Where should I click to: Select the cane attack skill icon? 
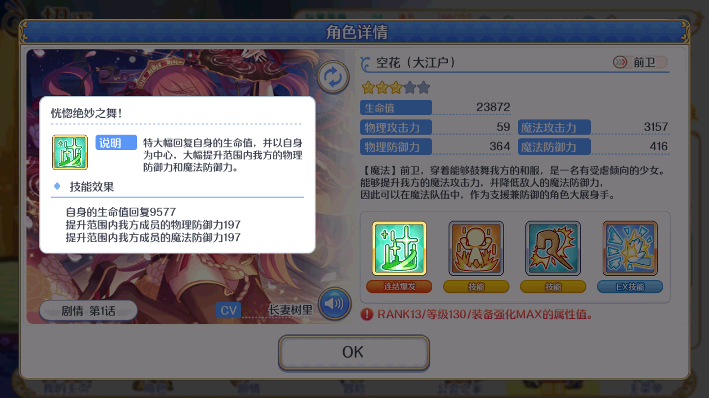tap(553, 248)
